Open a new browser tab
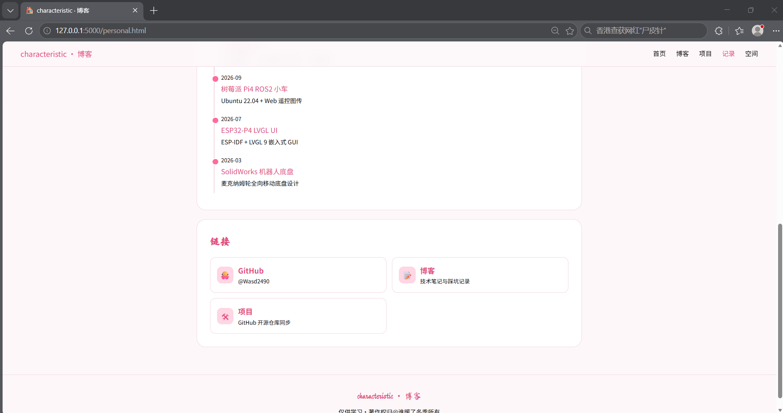Viewport: 783px width, 413px height. [x=154, y=11]
